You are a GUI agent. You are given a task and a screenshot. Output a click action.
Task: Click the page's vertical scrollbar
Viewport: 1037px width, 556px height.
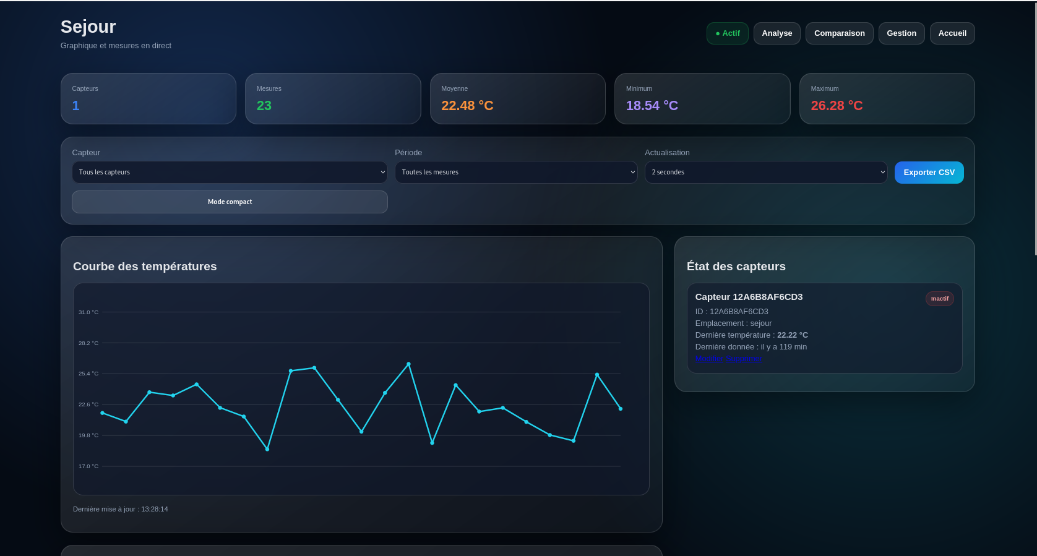click(1035, 128)
